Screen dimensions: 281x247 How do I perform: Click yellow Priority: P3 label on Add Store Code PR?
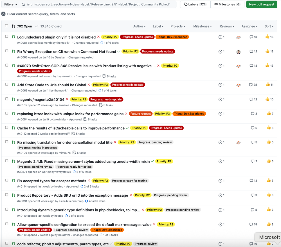coord(100,85)
